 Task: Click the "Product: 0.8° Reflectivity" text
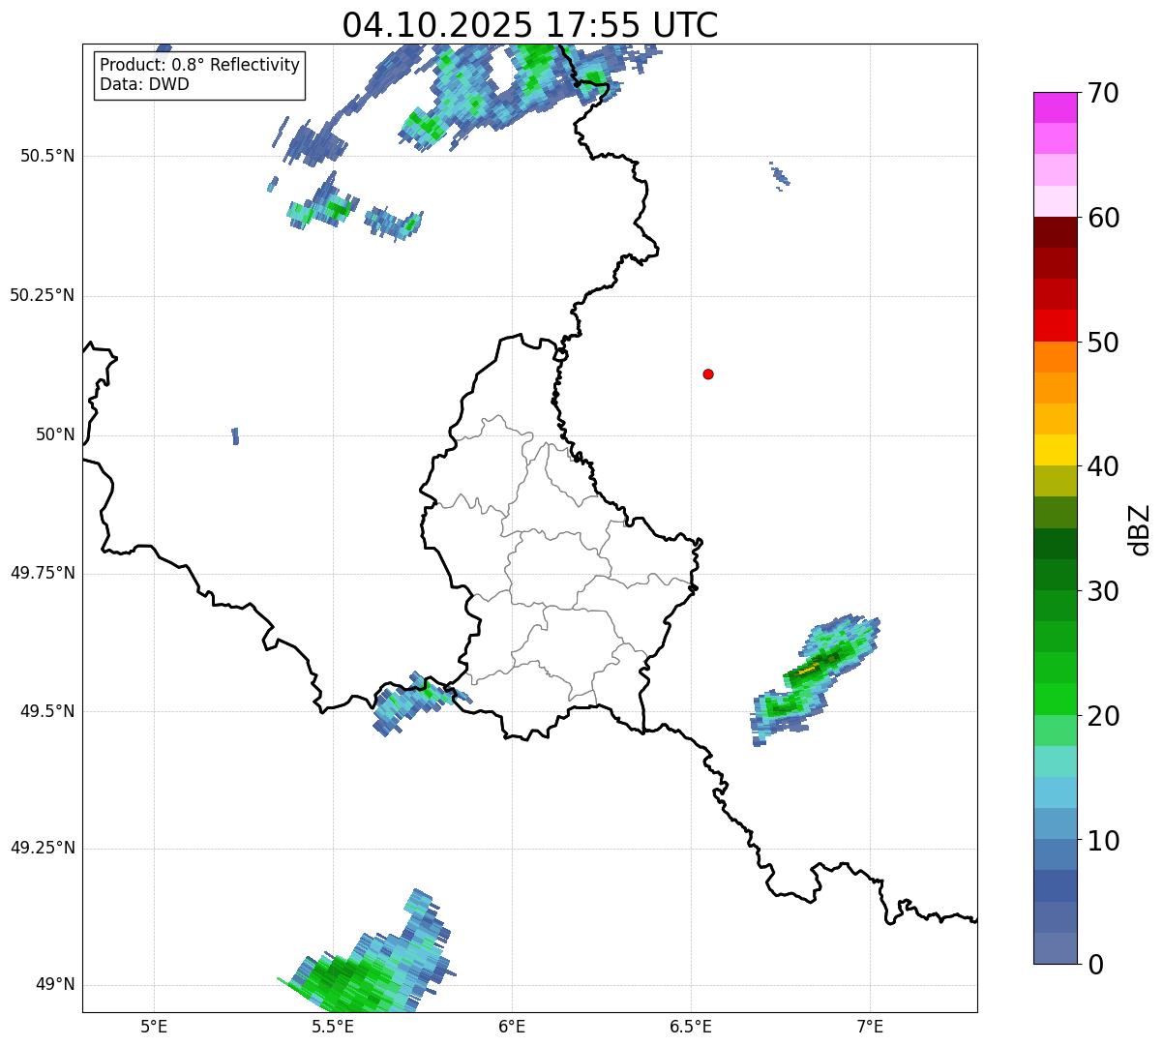point(199,65)
